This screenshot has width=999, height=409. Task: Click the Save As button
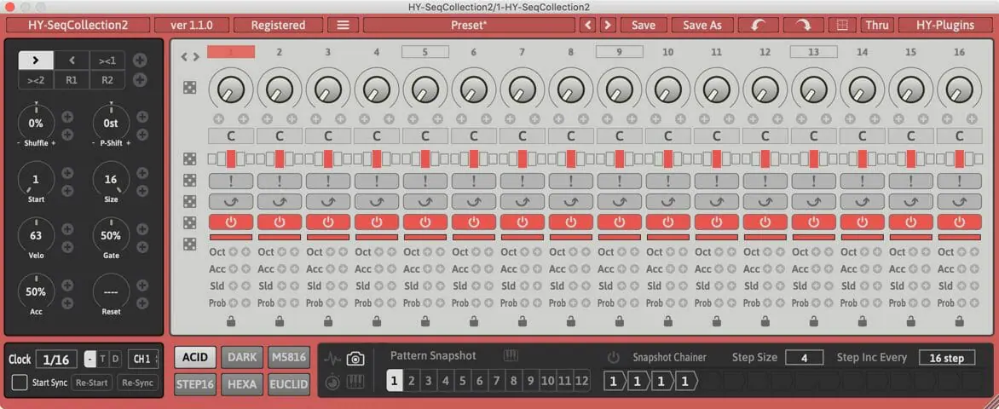pyautogui.click(x=702, y=25)
